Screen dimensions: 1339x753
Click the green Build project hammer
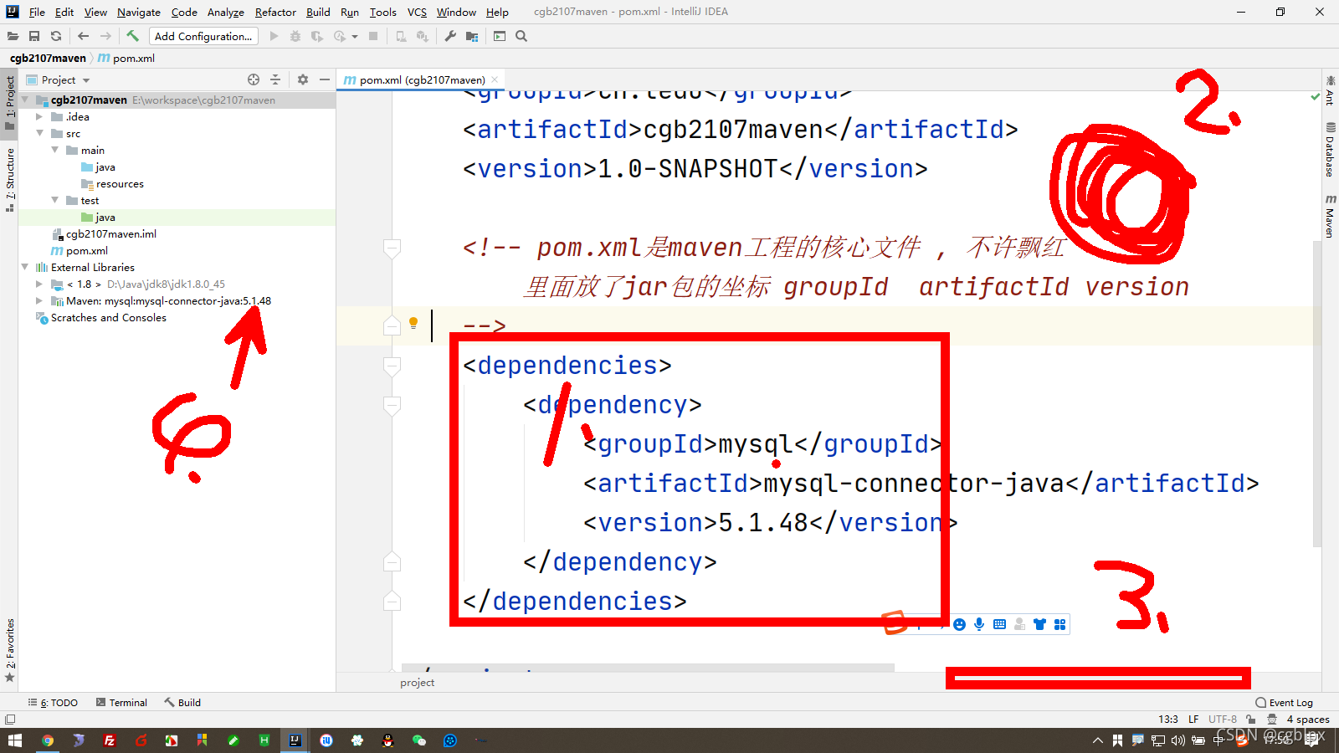click(132, 36)
